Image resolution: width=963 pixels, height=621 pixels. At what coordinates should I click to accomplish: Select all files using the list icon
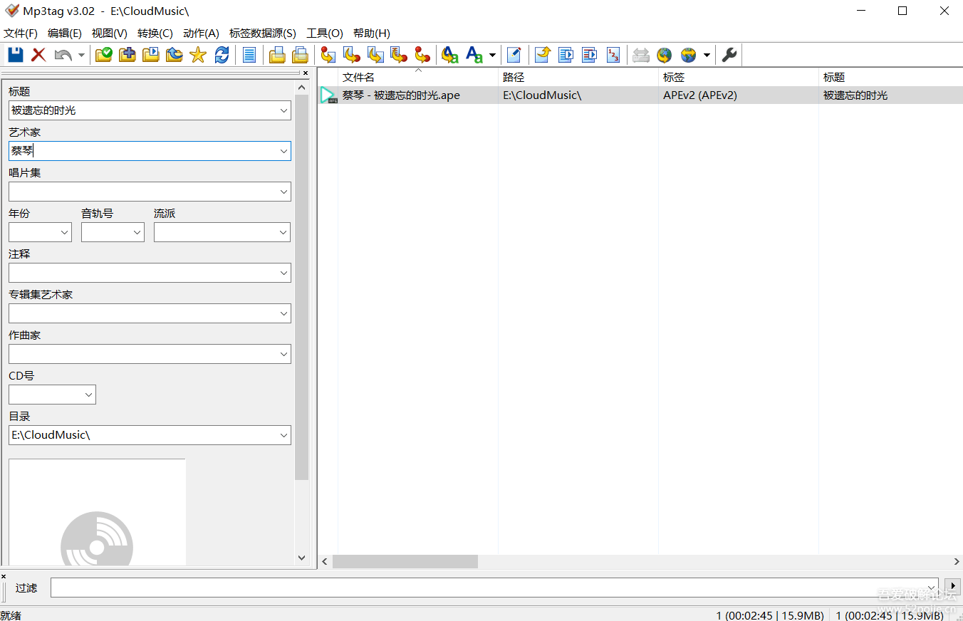(249, 55)
